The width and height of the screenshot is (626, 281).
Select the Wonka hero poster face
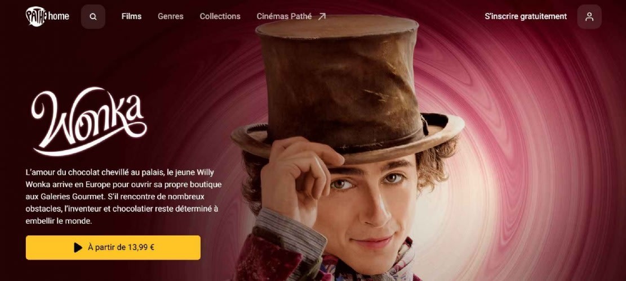click(x=367, y=207)
